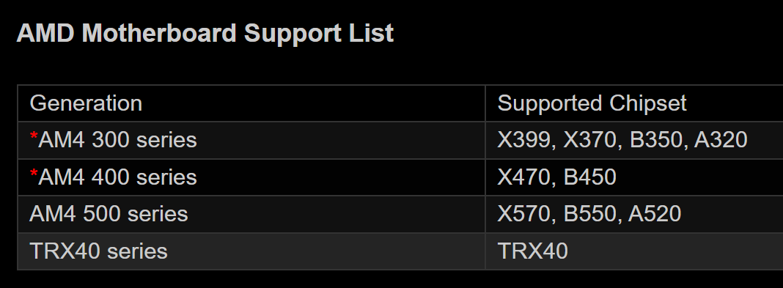Image resolution: width=783 pixels, height=288 pixels.
Task: Click the red asterisk before AM4 300 series
Action: (x=34, y=136)
